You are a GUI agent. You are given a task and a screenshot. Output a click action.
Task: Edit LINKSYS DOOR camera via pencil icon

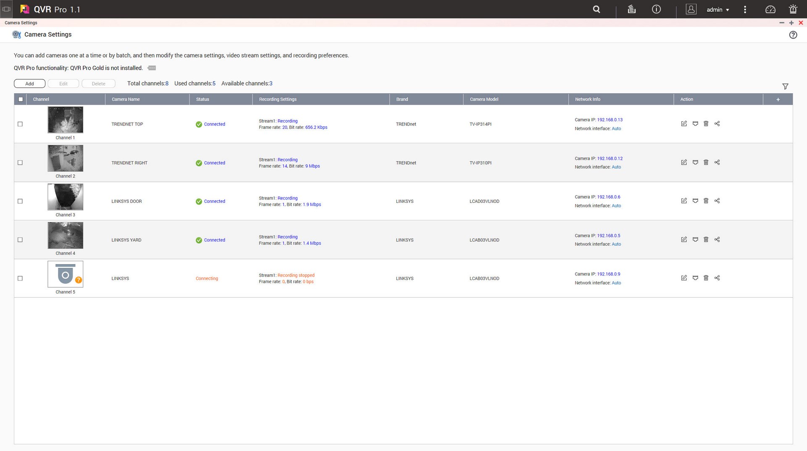tap(684, 201)
